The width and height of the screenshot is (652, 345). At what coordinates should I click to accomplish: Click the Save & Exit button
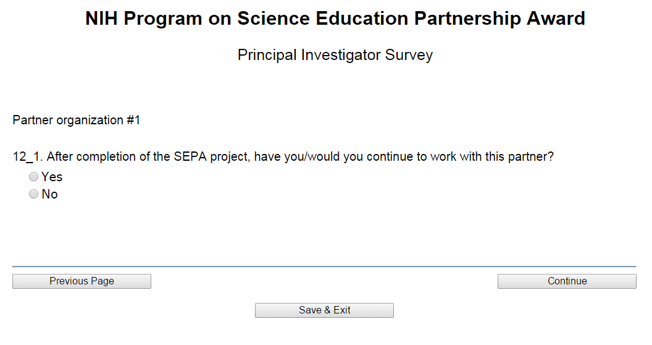(x=324, y=310)
